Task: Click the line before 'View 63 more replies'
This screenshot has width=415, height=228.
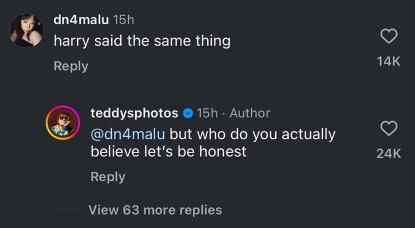Action: (x=65, y=211)
